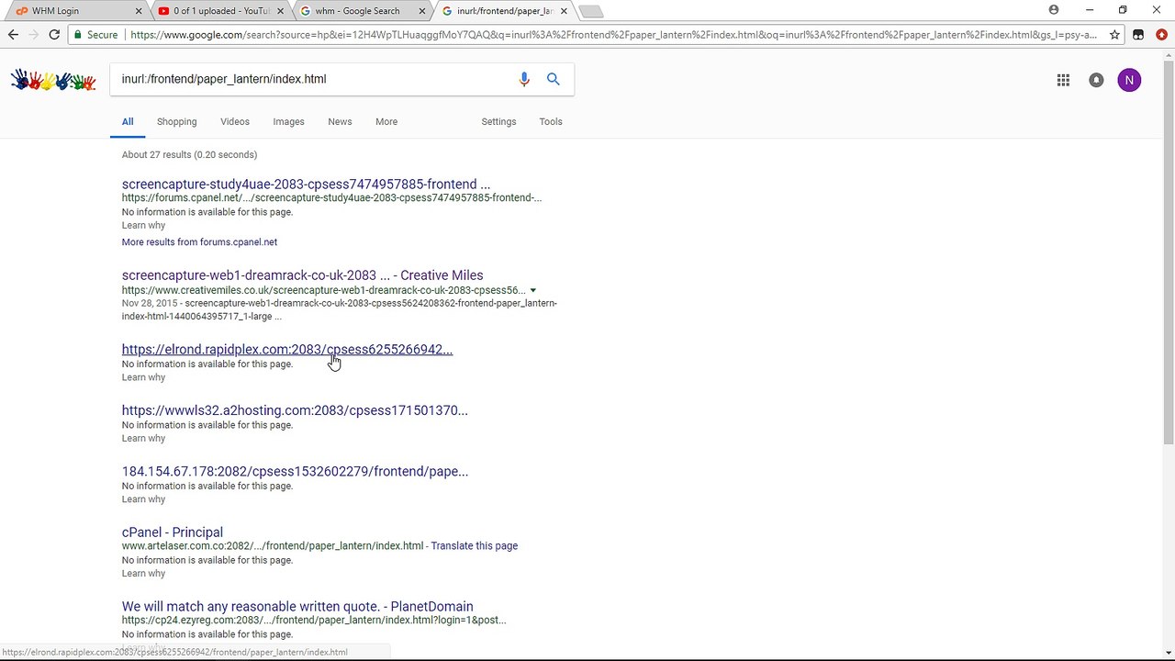Open the Google apps grid
The height and width of the screenshot is (661, 1175).
tap(1063, 80)
